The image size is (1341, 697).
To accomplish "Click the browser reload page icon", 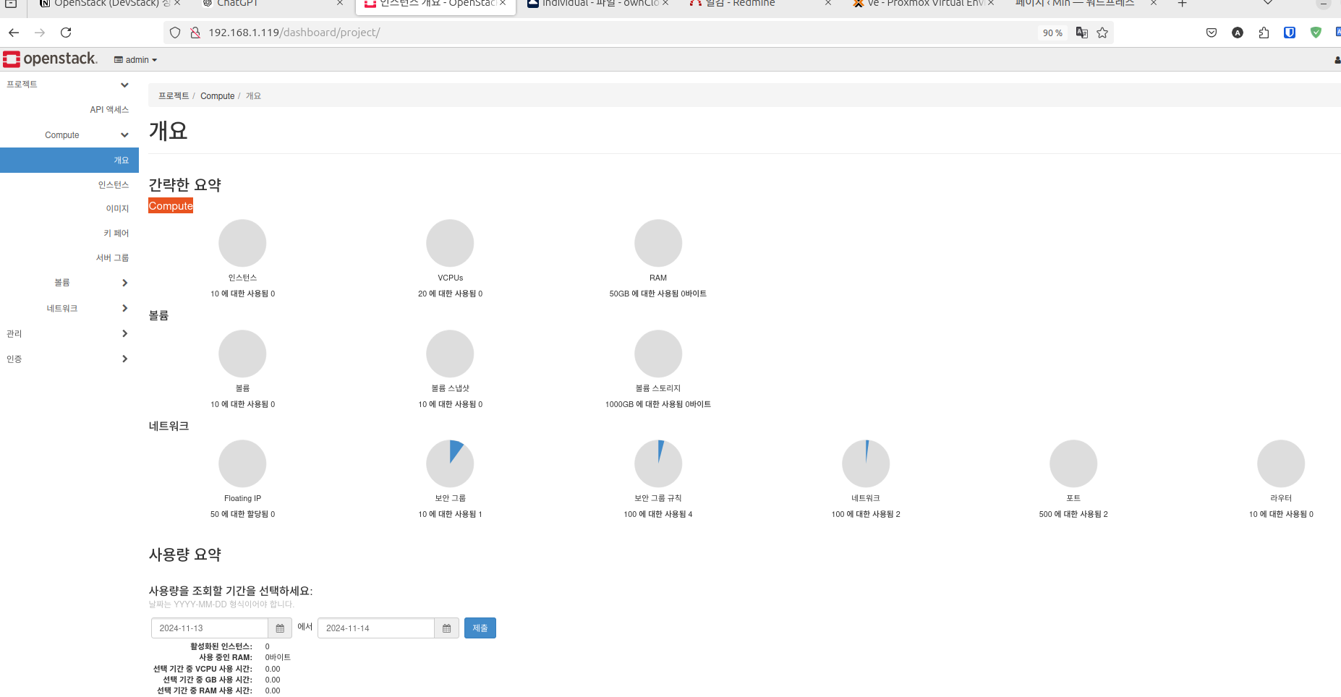I will pos(66,33).
